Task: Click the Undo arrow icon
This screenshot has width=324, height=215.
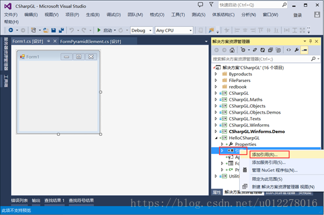Action: (71, 30)
